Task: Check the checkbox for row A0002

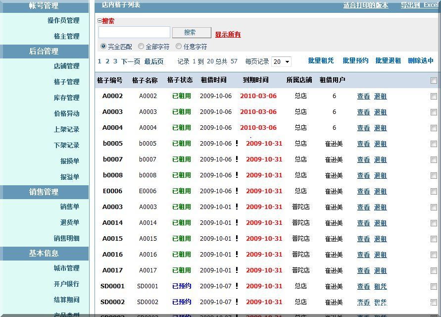Action: pyautogui.click(x=434, y=96)
